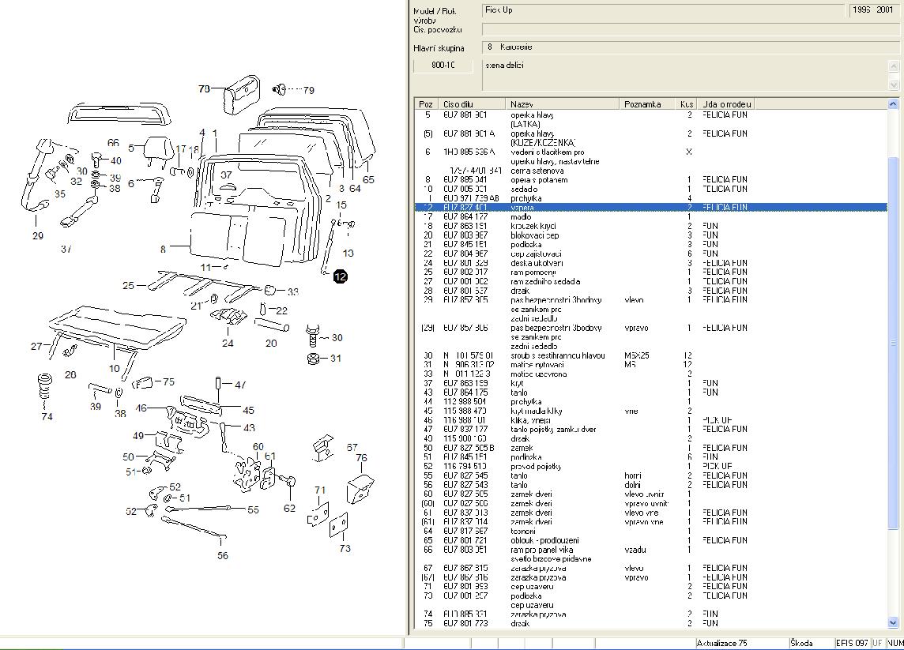Select callout number 79 in the diagram
This screenshot has height=650, width=904.
pos(308,91)
